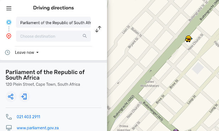Click the Choose destination field
This screenshot has width=219, height=131.
[x=54, y=36]
